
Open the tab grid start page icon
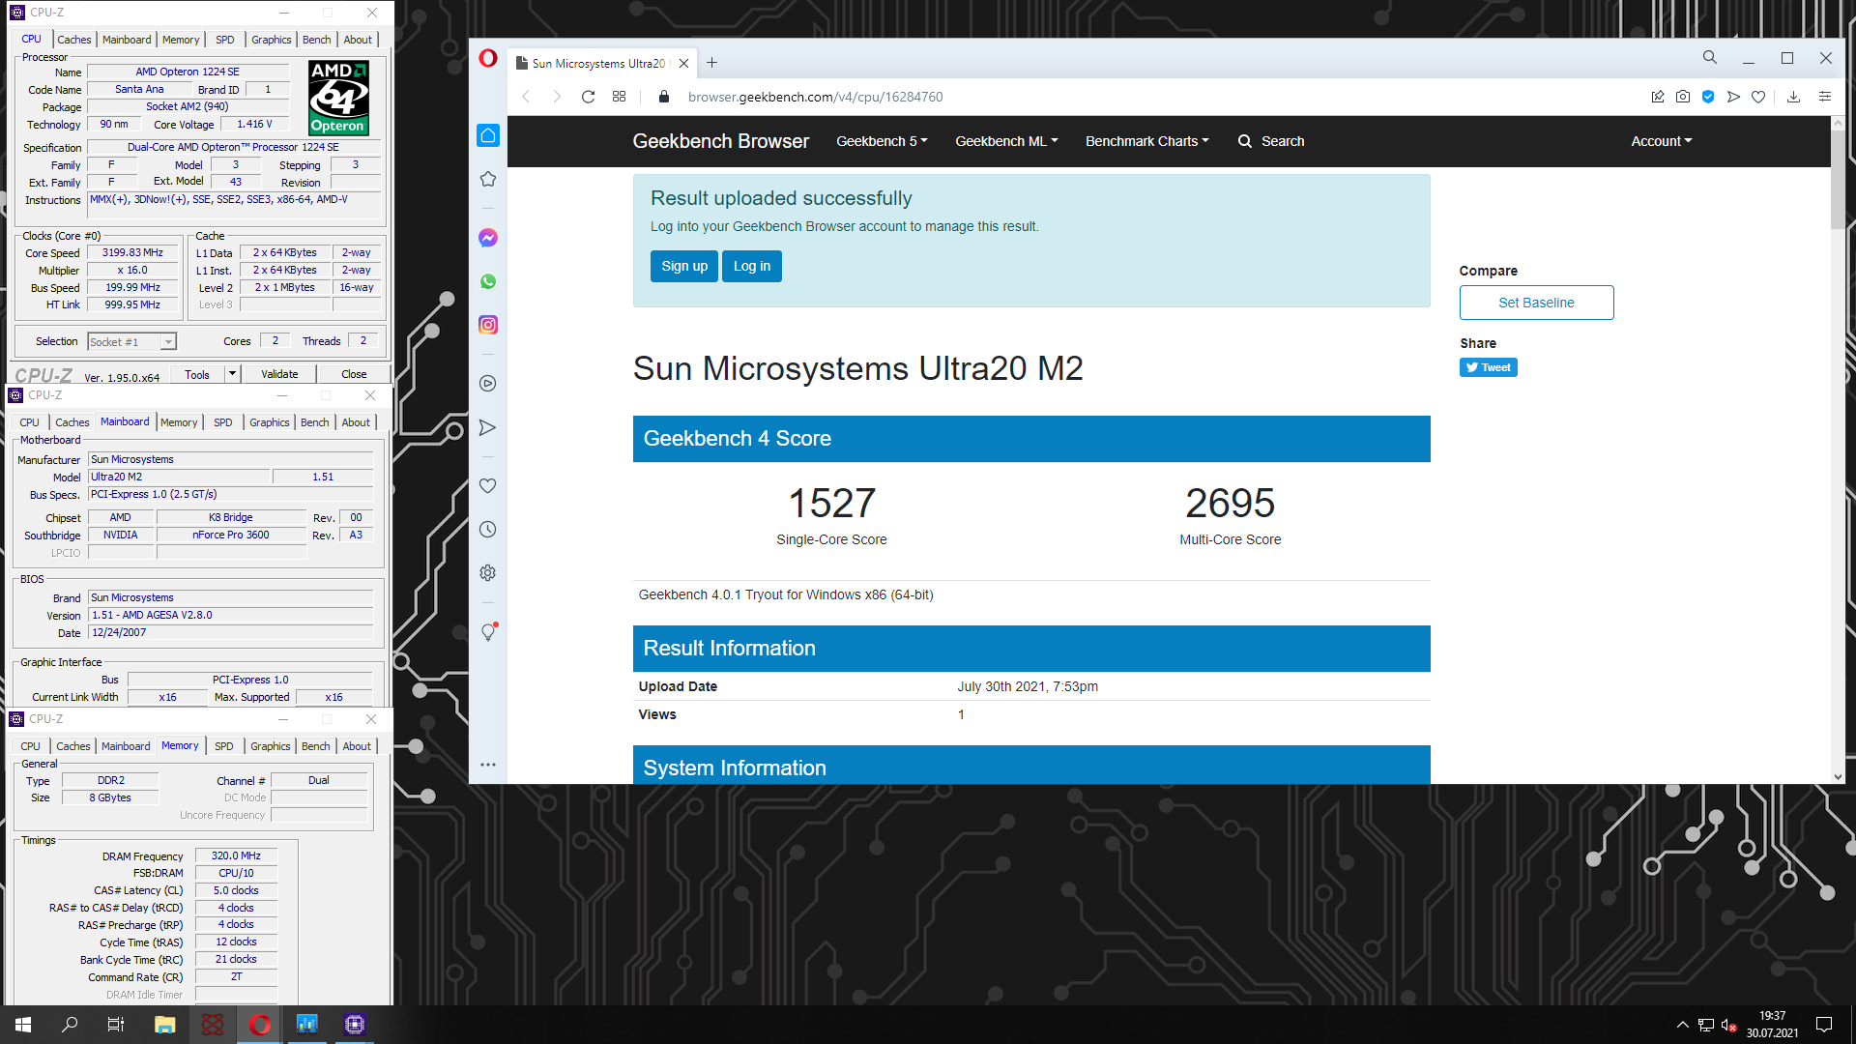pos(619,97)
